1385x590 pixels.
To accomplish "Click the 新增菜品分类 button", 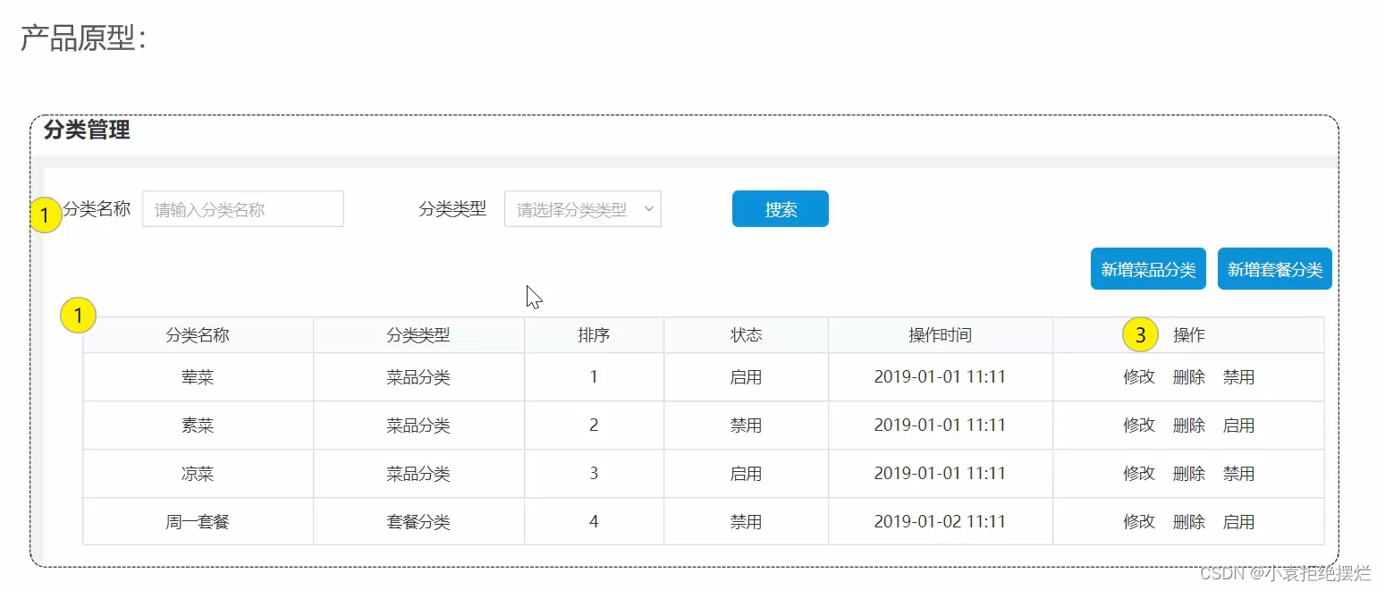I will 1148,268.
